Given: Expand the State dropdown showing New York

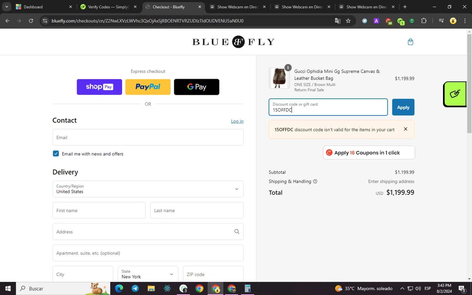Looking at the screenshot, I should (x=148, y=274).
